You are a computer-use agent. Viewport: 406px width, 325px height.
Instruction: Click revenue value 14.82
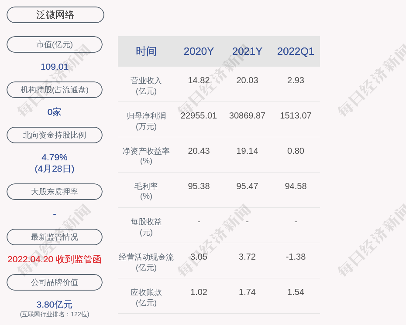point(199,80)
